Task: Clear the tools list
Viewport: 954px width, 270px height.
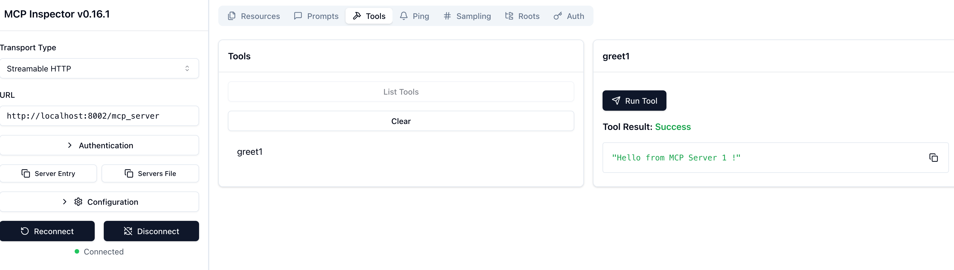Action: point(401,121)
